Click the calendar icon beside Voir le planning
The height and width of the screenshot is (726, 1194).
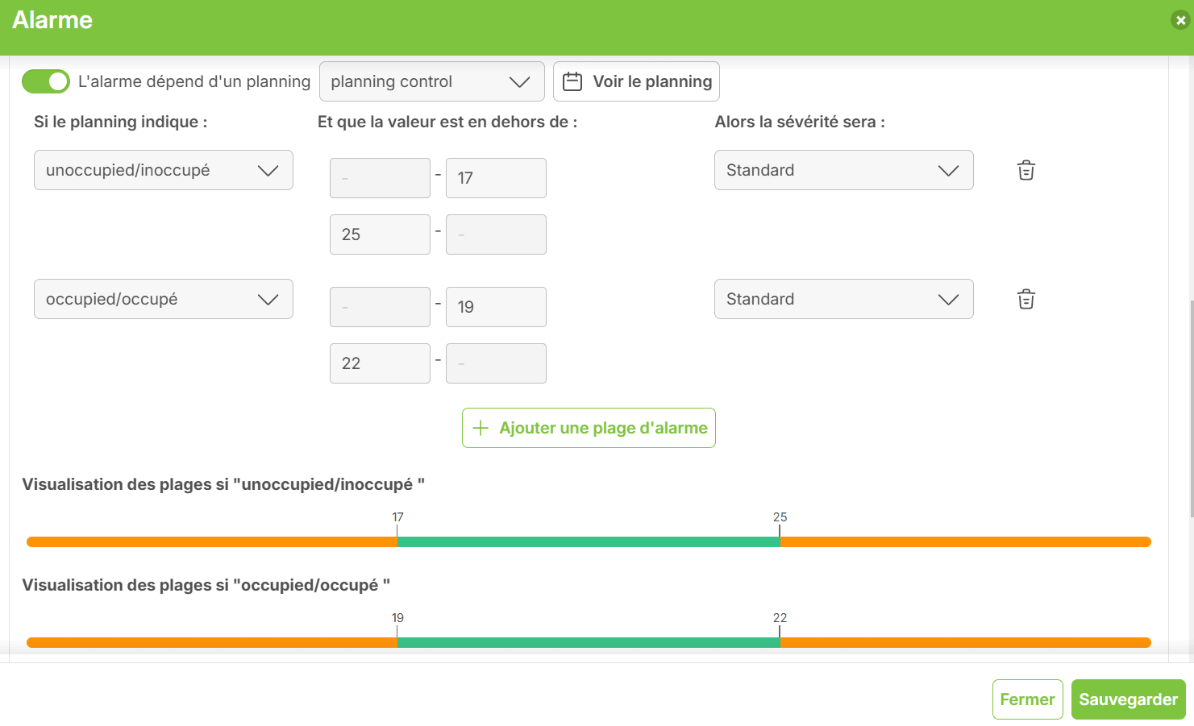coord(573,81)
